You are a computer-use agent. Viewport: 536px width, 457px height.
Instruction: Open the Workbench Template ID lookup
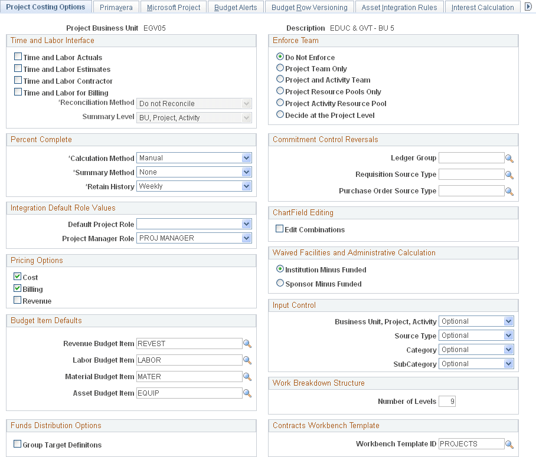509,443
